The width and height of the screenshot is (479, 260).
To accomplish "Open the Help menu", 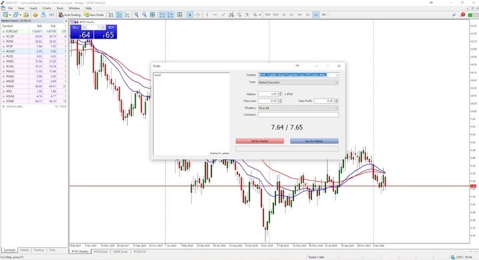I will pos(88,8).
